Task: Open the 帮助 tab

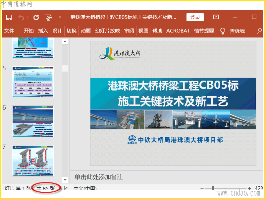Action: pos(157,31)
